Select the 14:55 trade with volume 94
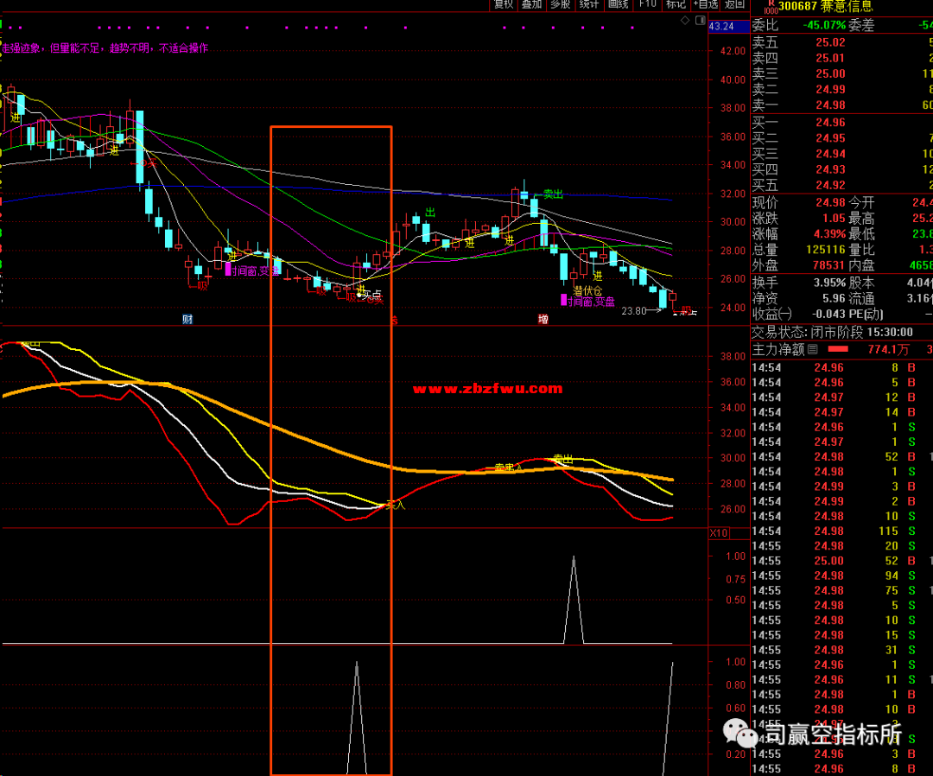This screenshot has height=776, width=933. pyautogui.click(x=842, y=576)
